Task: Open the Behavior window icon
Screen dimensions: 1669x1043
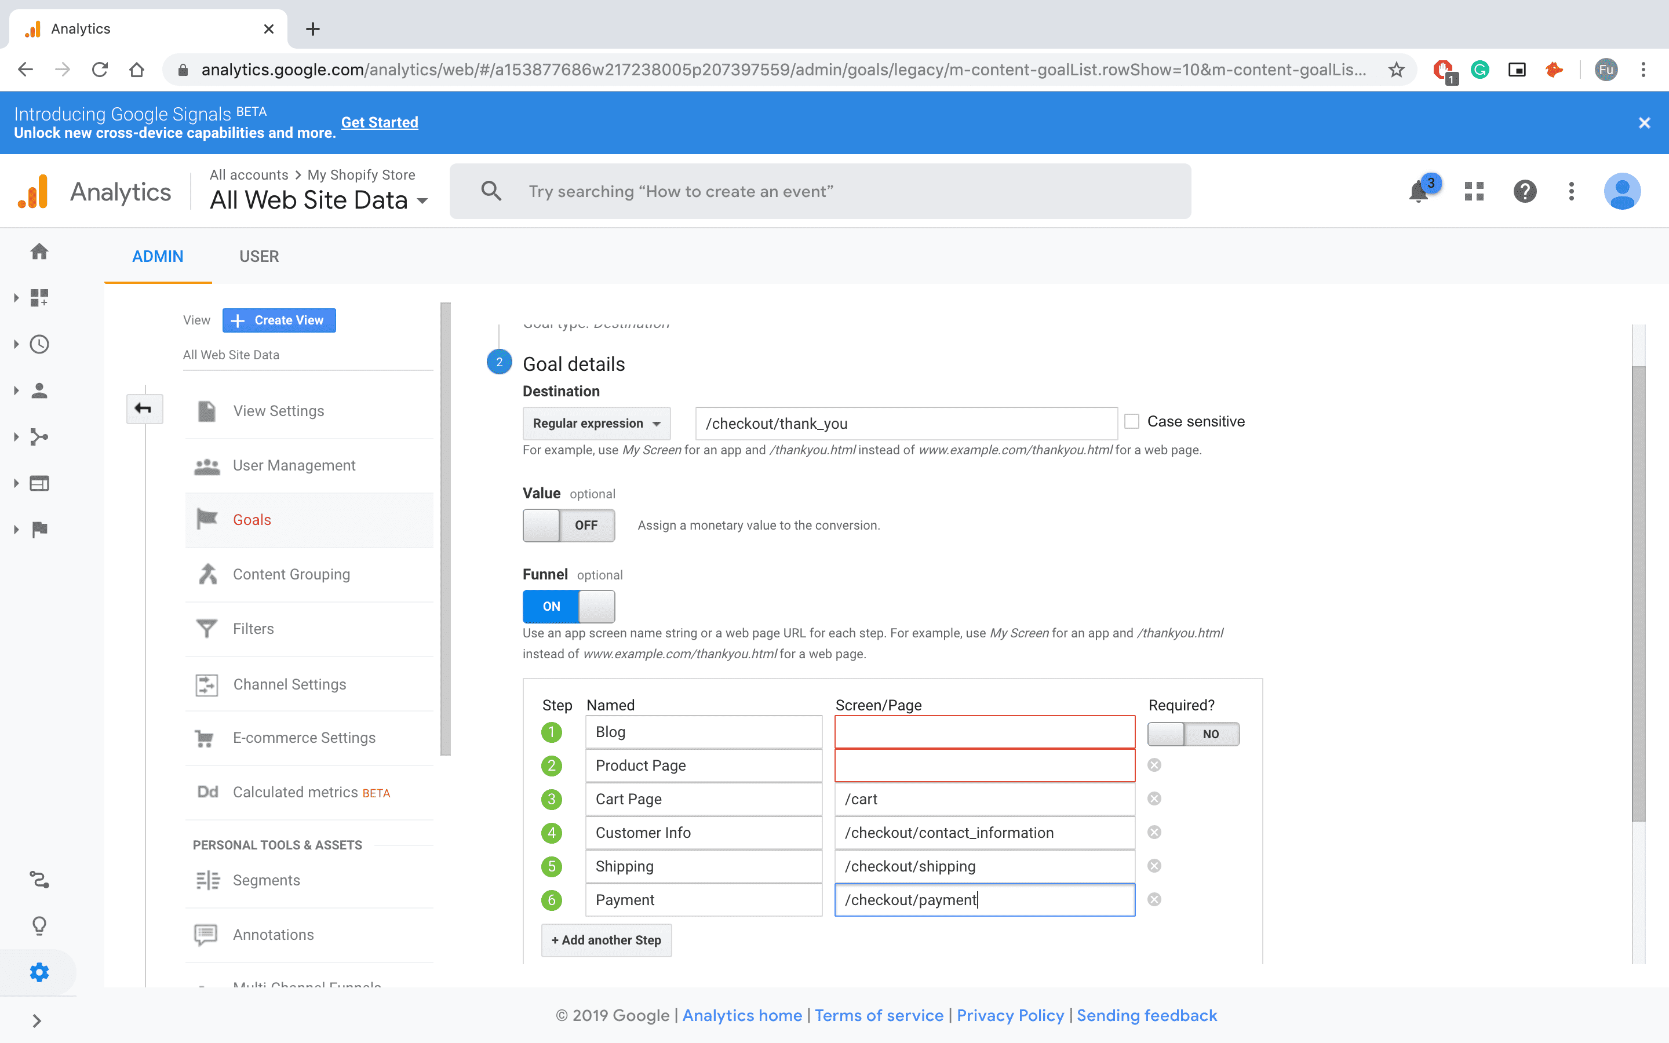Action: point(39,483)
